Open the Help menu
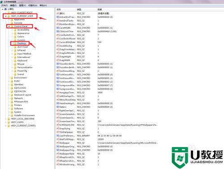Image resolution: width=224 pixels, height=169 pixels. tap(43, 5)
